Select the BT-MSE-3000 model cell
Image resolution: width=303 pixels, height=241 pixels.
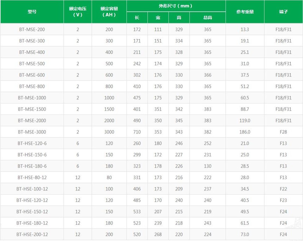[x=32, y=132]
